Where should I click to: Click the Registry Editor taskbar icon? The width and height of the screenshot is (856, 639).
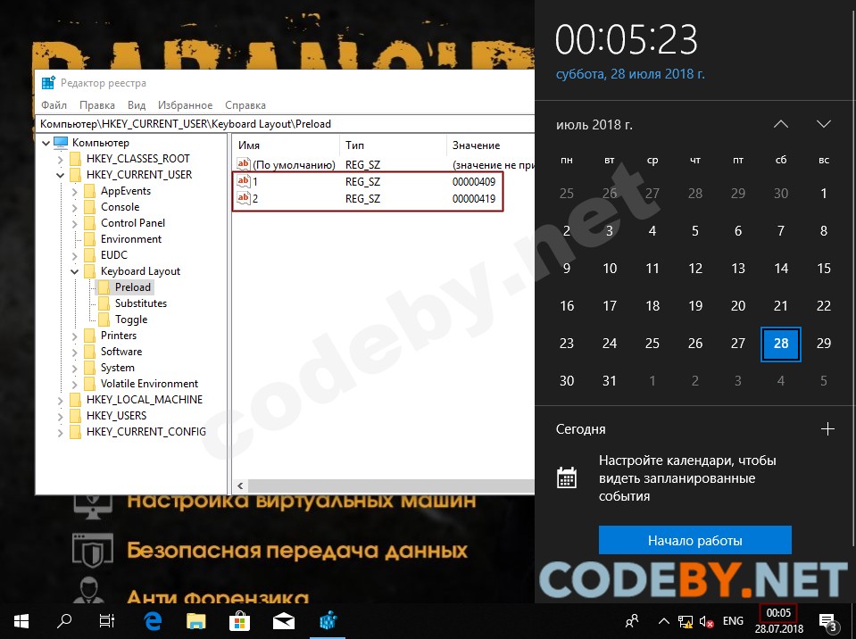[328, 621]
